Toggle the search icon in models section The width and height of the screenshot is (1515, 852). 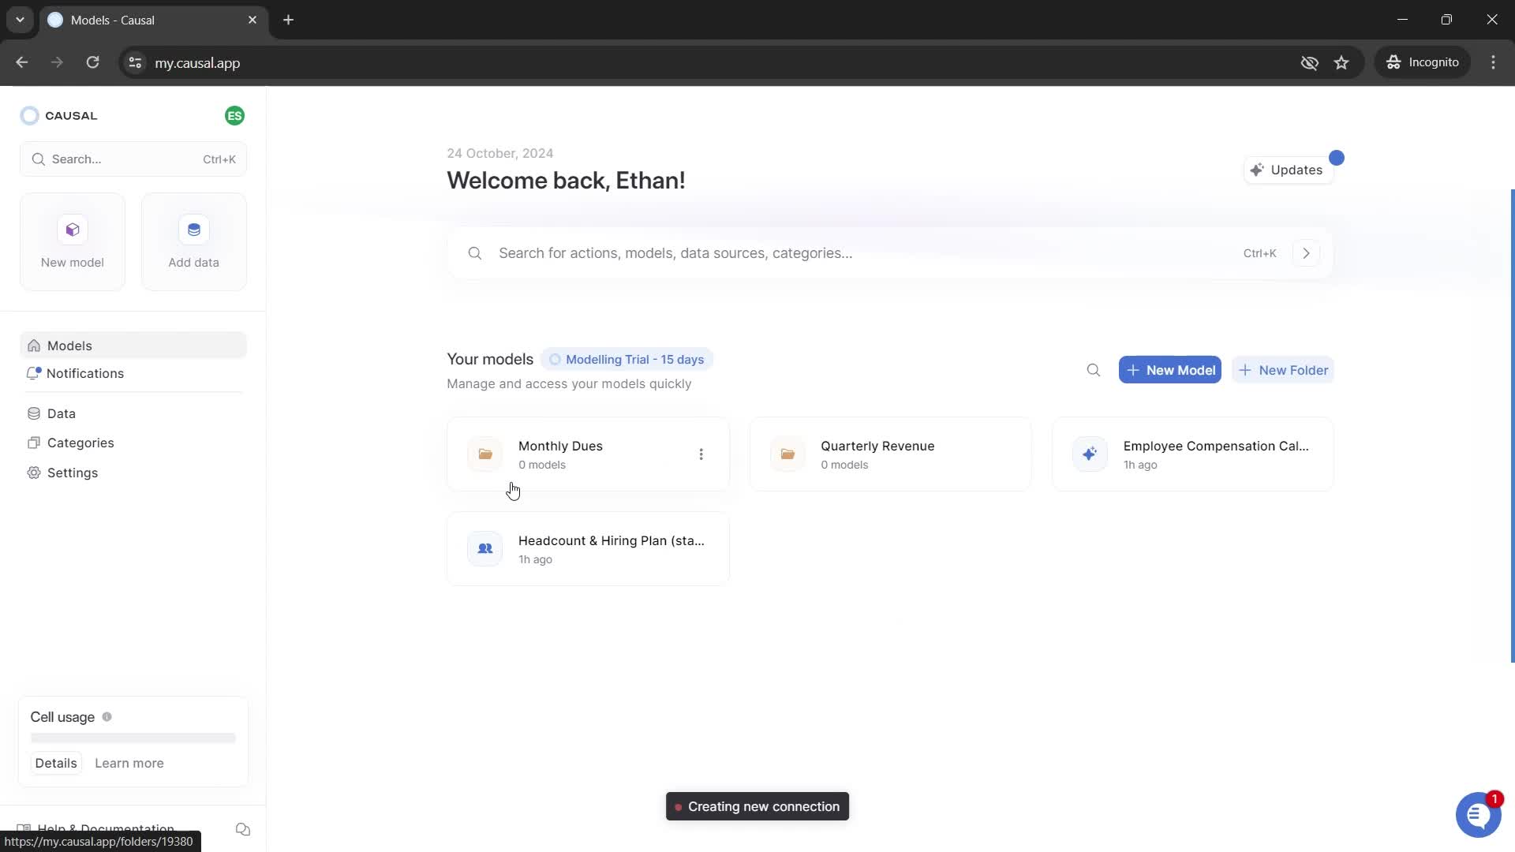pos(1094,370)
